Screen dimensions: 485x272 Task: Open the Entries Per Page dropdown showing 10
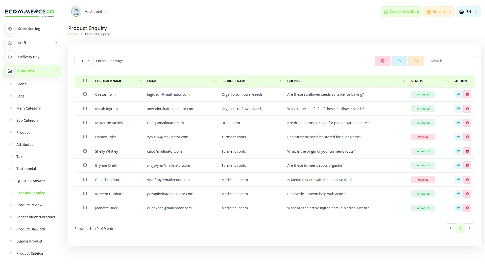pos(84,61)
